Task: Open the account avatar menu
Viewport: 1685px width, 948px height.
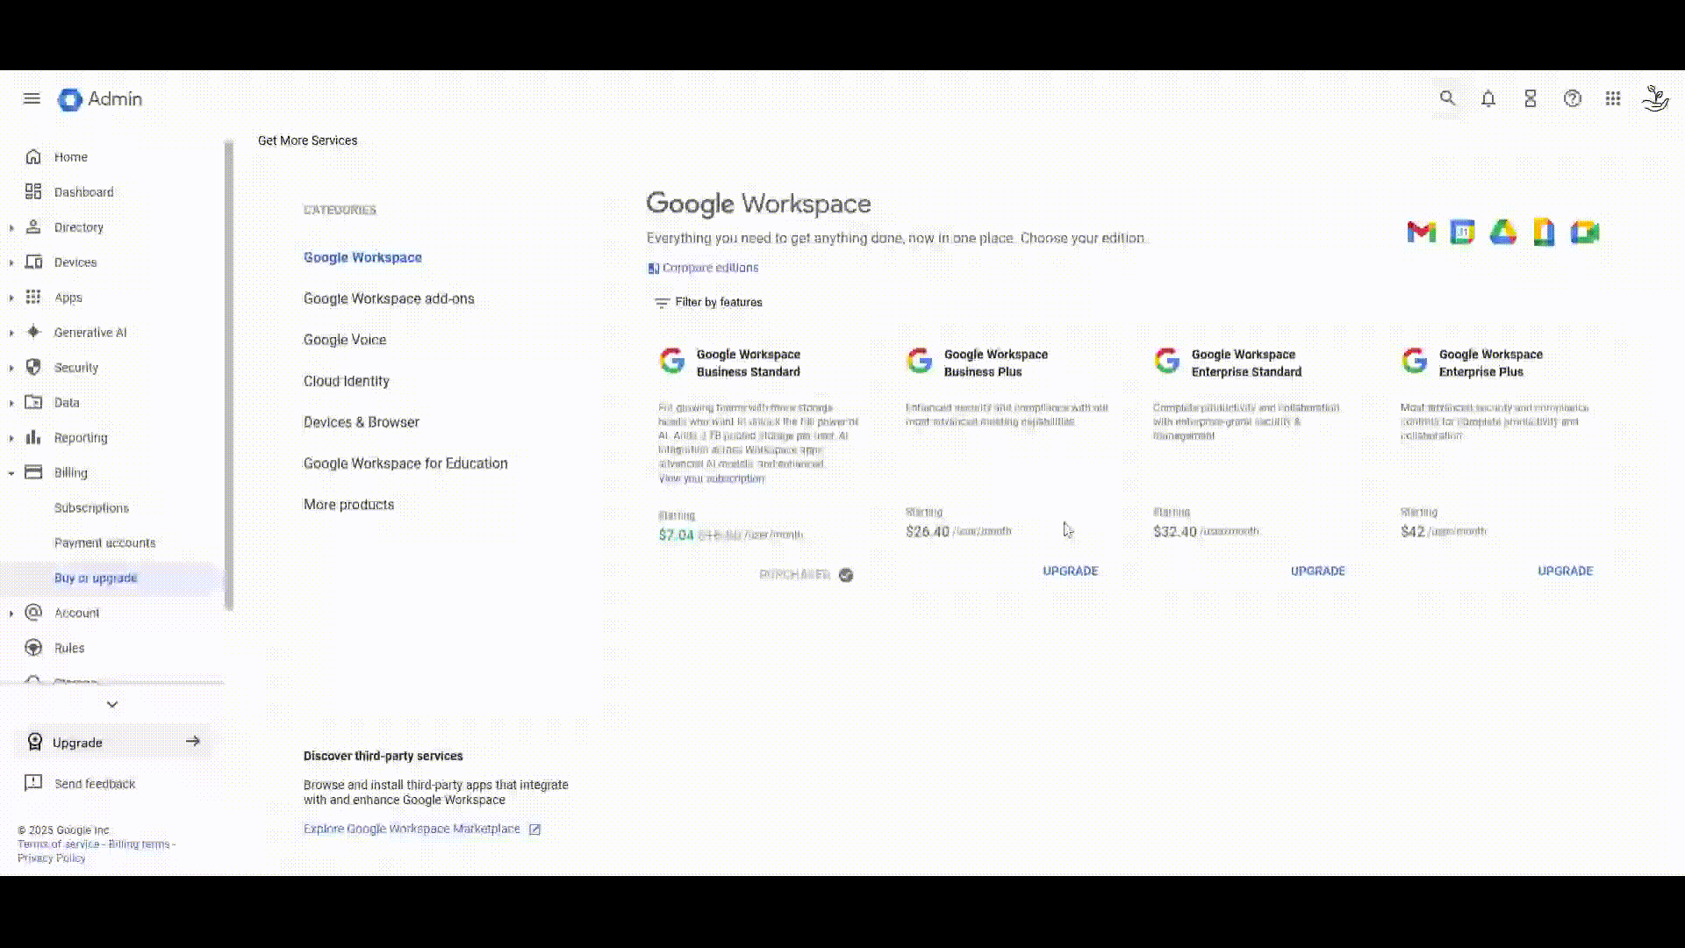Action: [x=1655, y=99]
